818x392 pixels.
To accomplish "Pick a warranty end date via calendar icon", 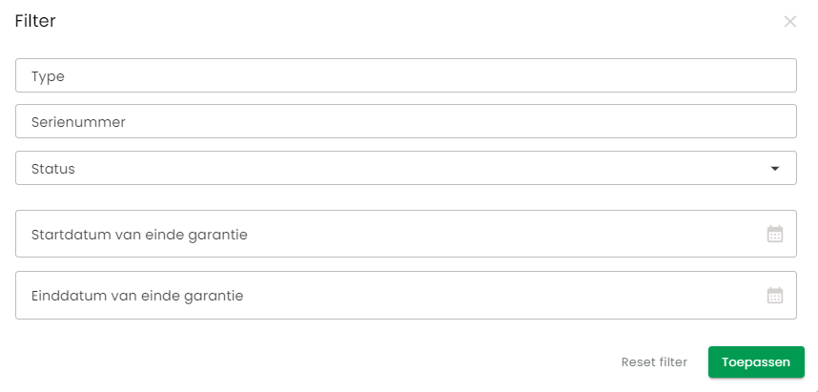I will tap(775, 296).
